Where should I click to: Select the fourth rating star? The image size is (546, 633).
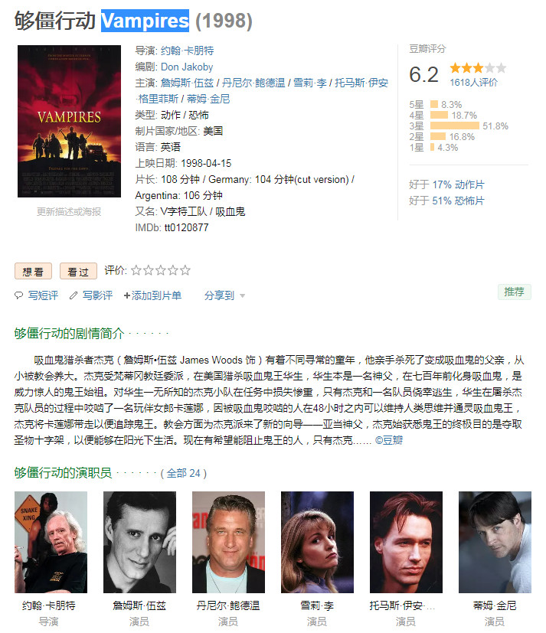(173, 270)
